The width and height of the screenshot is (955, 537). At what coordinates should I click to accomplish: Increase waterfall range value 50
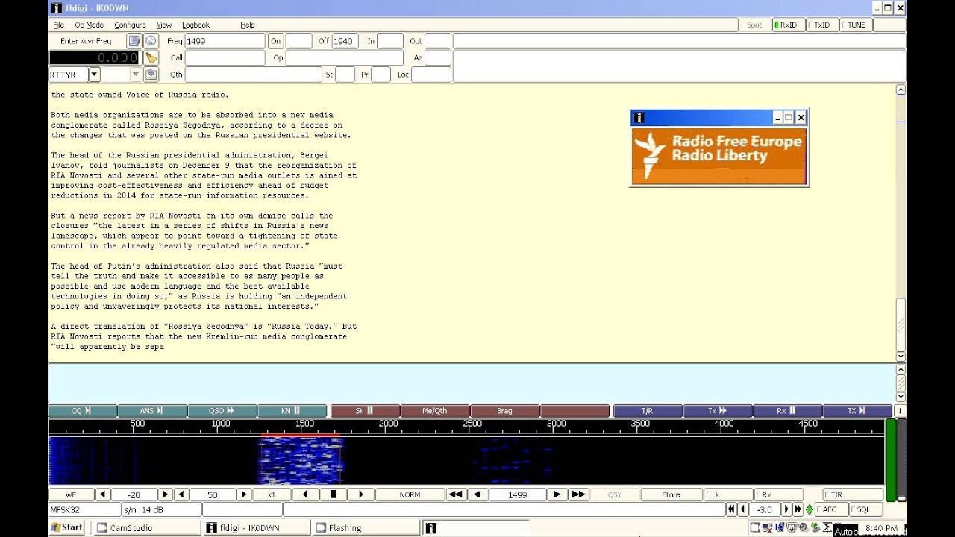[243, 494]
